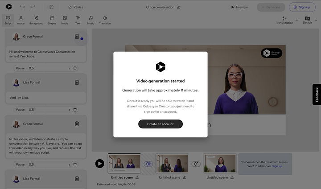
Task: Open the Text tab
Action: [78, 20]
